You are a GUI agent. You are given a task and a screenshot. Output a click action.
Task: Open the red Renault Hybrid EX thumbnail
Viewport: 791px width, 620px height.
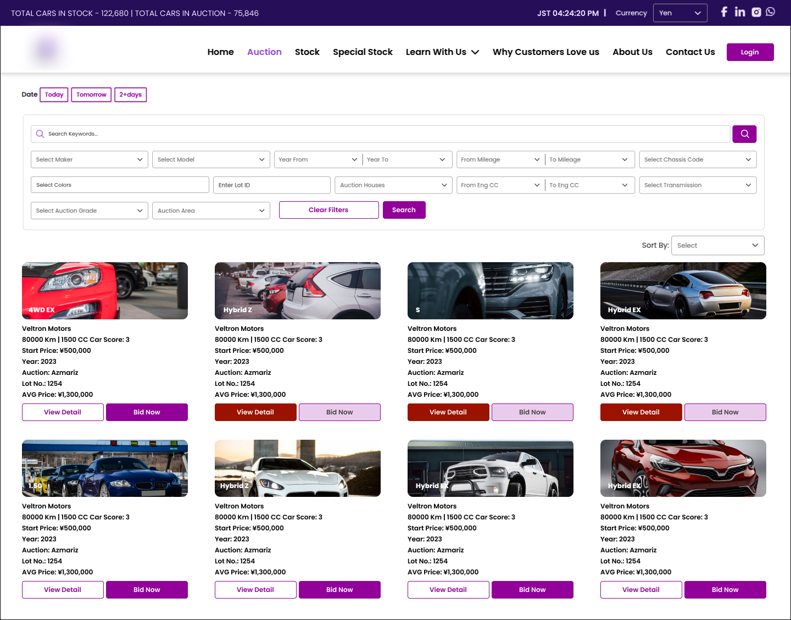[683, 468]
